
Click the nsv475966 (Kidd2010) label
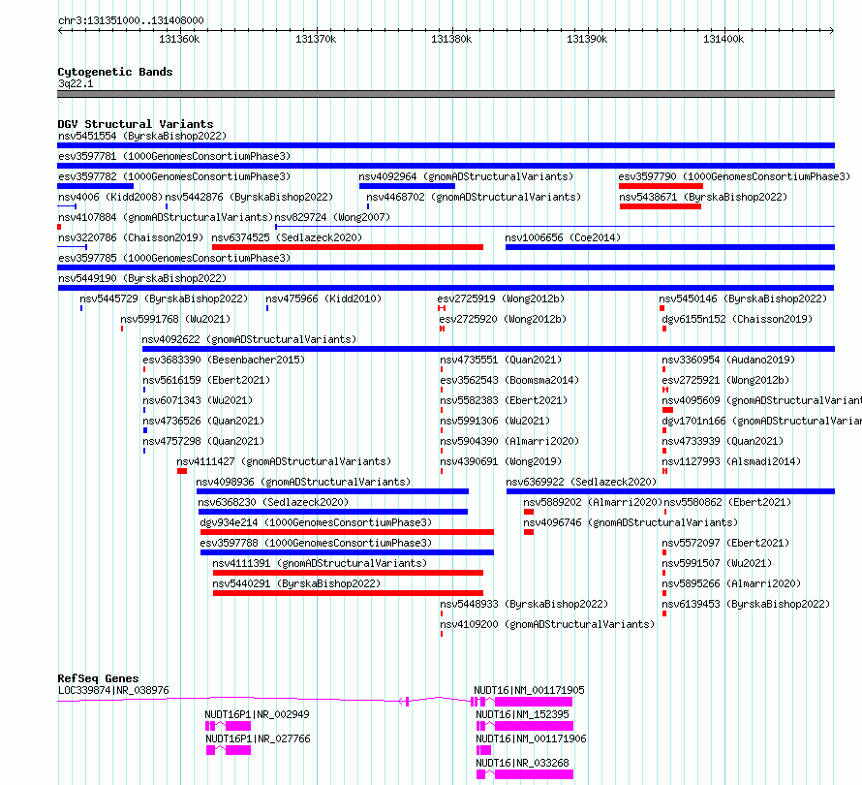(323, 298)
